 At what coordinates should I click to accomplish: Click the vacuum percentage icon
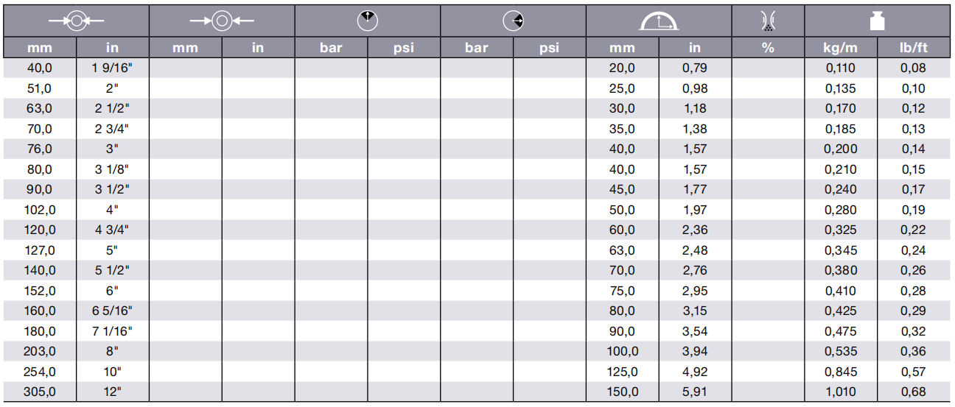click(768, 22)
